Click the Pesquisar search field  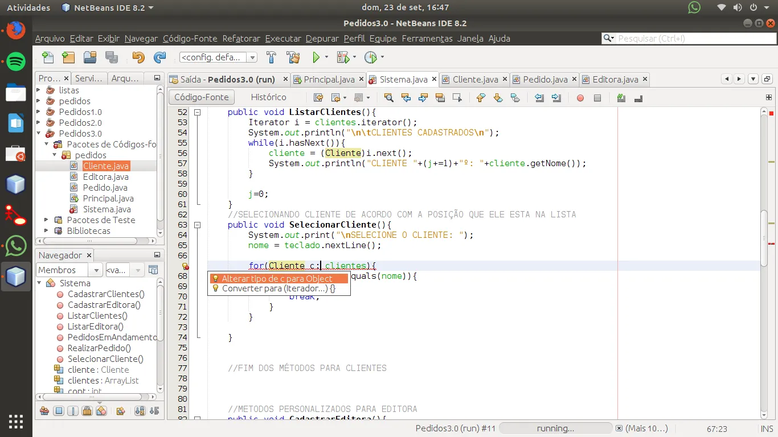pyautogui.click(x=692, y=39)
